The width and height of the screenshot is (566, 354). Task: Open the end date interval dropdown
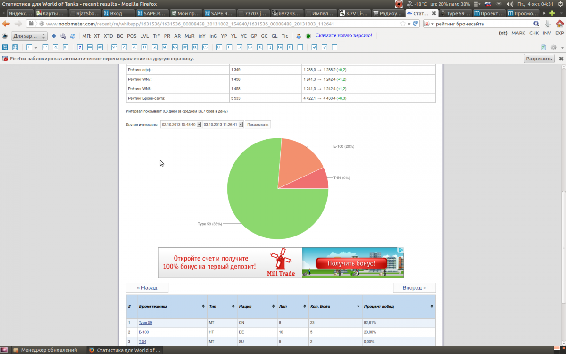pyautogui.click(x=241, y=125)
